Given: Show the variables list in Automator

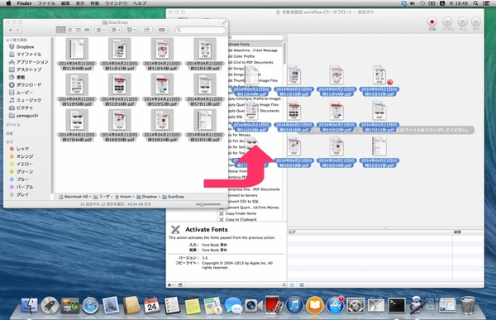Looking at the screenshot, I should (302, 285).
